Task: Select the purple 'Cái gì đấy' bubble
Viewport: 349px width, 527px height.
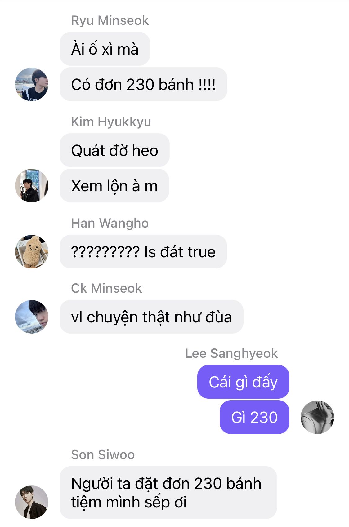Action: click(x=243, y=382)
